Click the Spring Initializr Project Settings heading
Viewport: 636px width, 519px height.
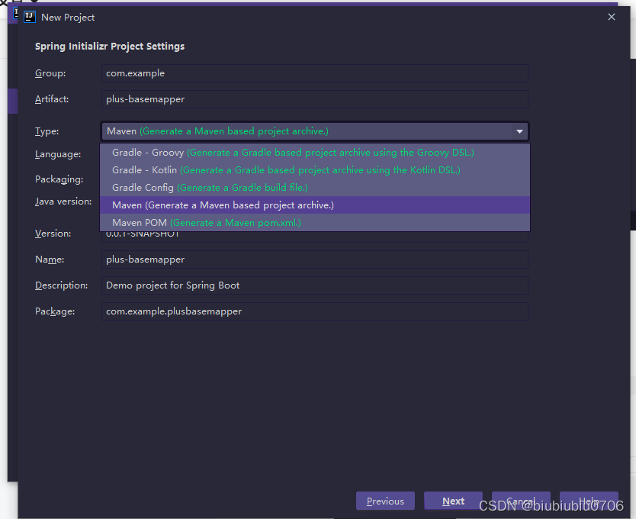click(x=110, y=47)
